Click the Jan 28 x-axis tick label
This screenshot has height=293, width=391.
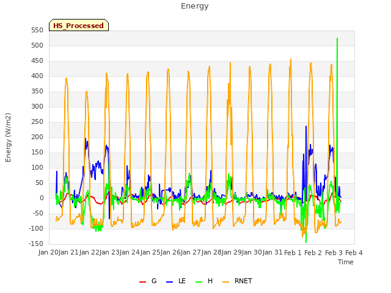211,253
